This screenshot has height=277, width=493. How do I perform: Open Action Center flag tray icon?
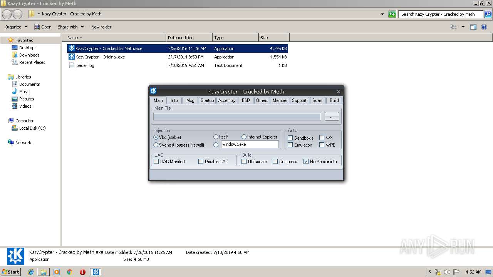click(x=456, y=272)
